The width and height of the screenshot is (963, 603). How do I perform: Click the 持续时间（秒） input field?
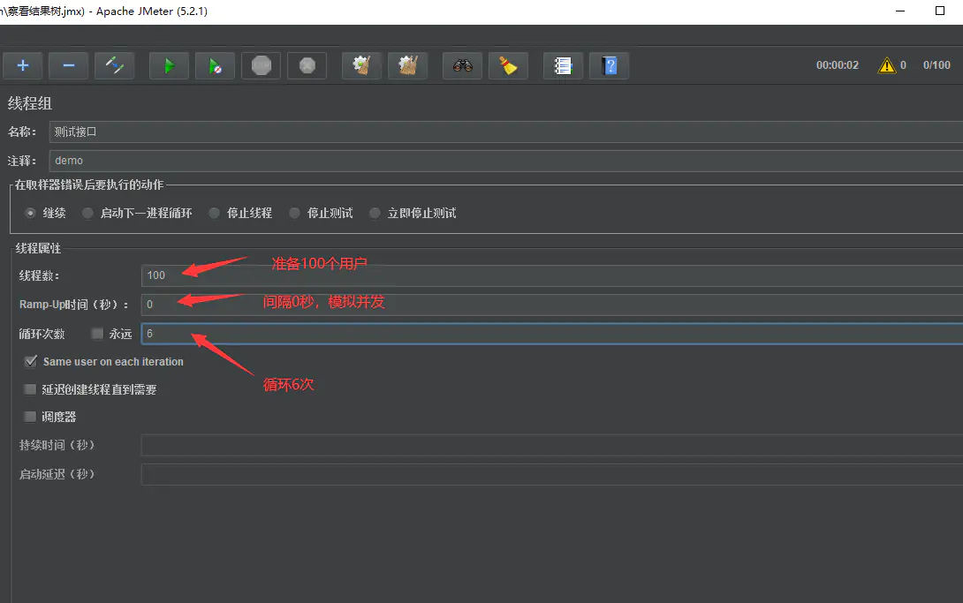coord(551,445)
